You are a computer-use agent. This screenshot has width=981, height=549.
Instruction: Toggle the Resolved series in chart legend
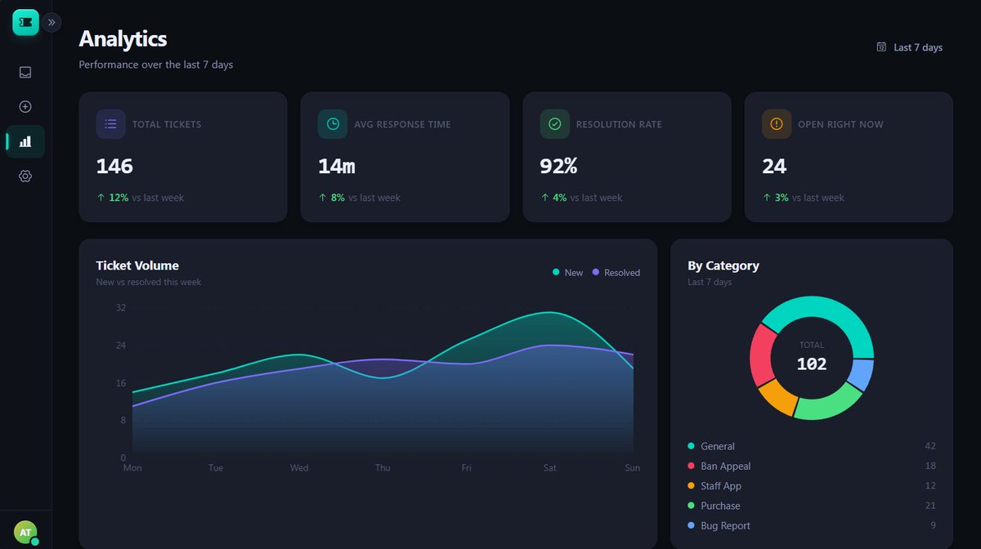click(x=616, y=273)
